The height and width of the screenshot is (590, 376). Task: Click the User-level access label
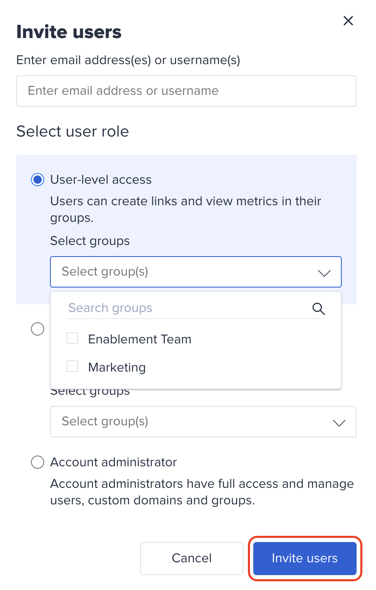(x=101, y=180)
